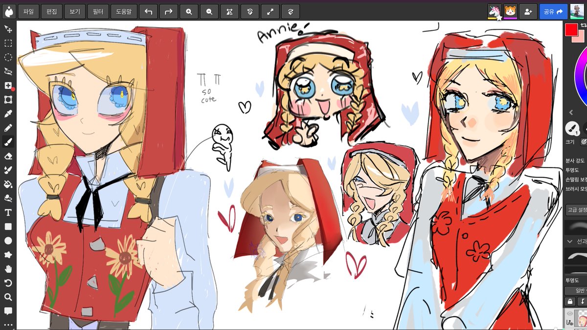Select the eraser tool
This screenshot has height=330, width=587.
click(8, 156)
